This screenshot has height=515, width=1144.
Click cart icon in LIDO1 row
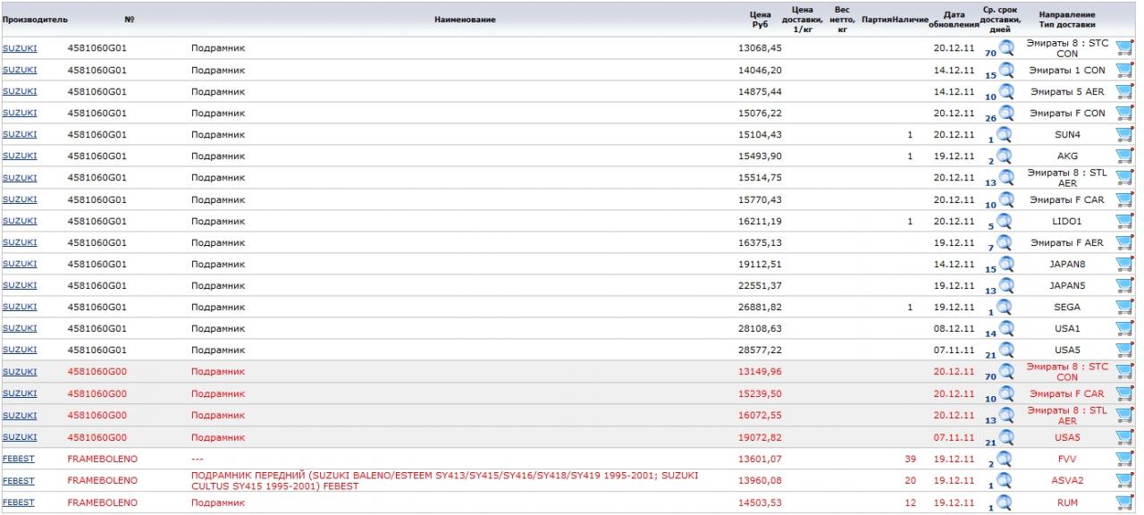point(1123,221)
